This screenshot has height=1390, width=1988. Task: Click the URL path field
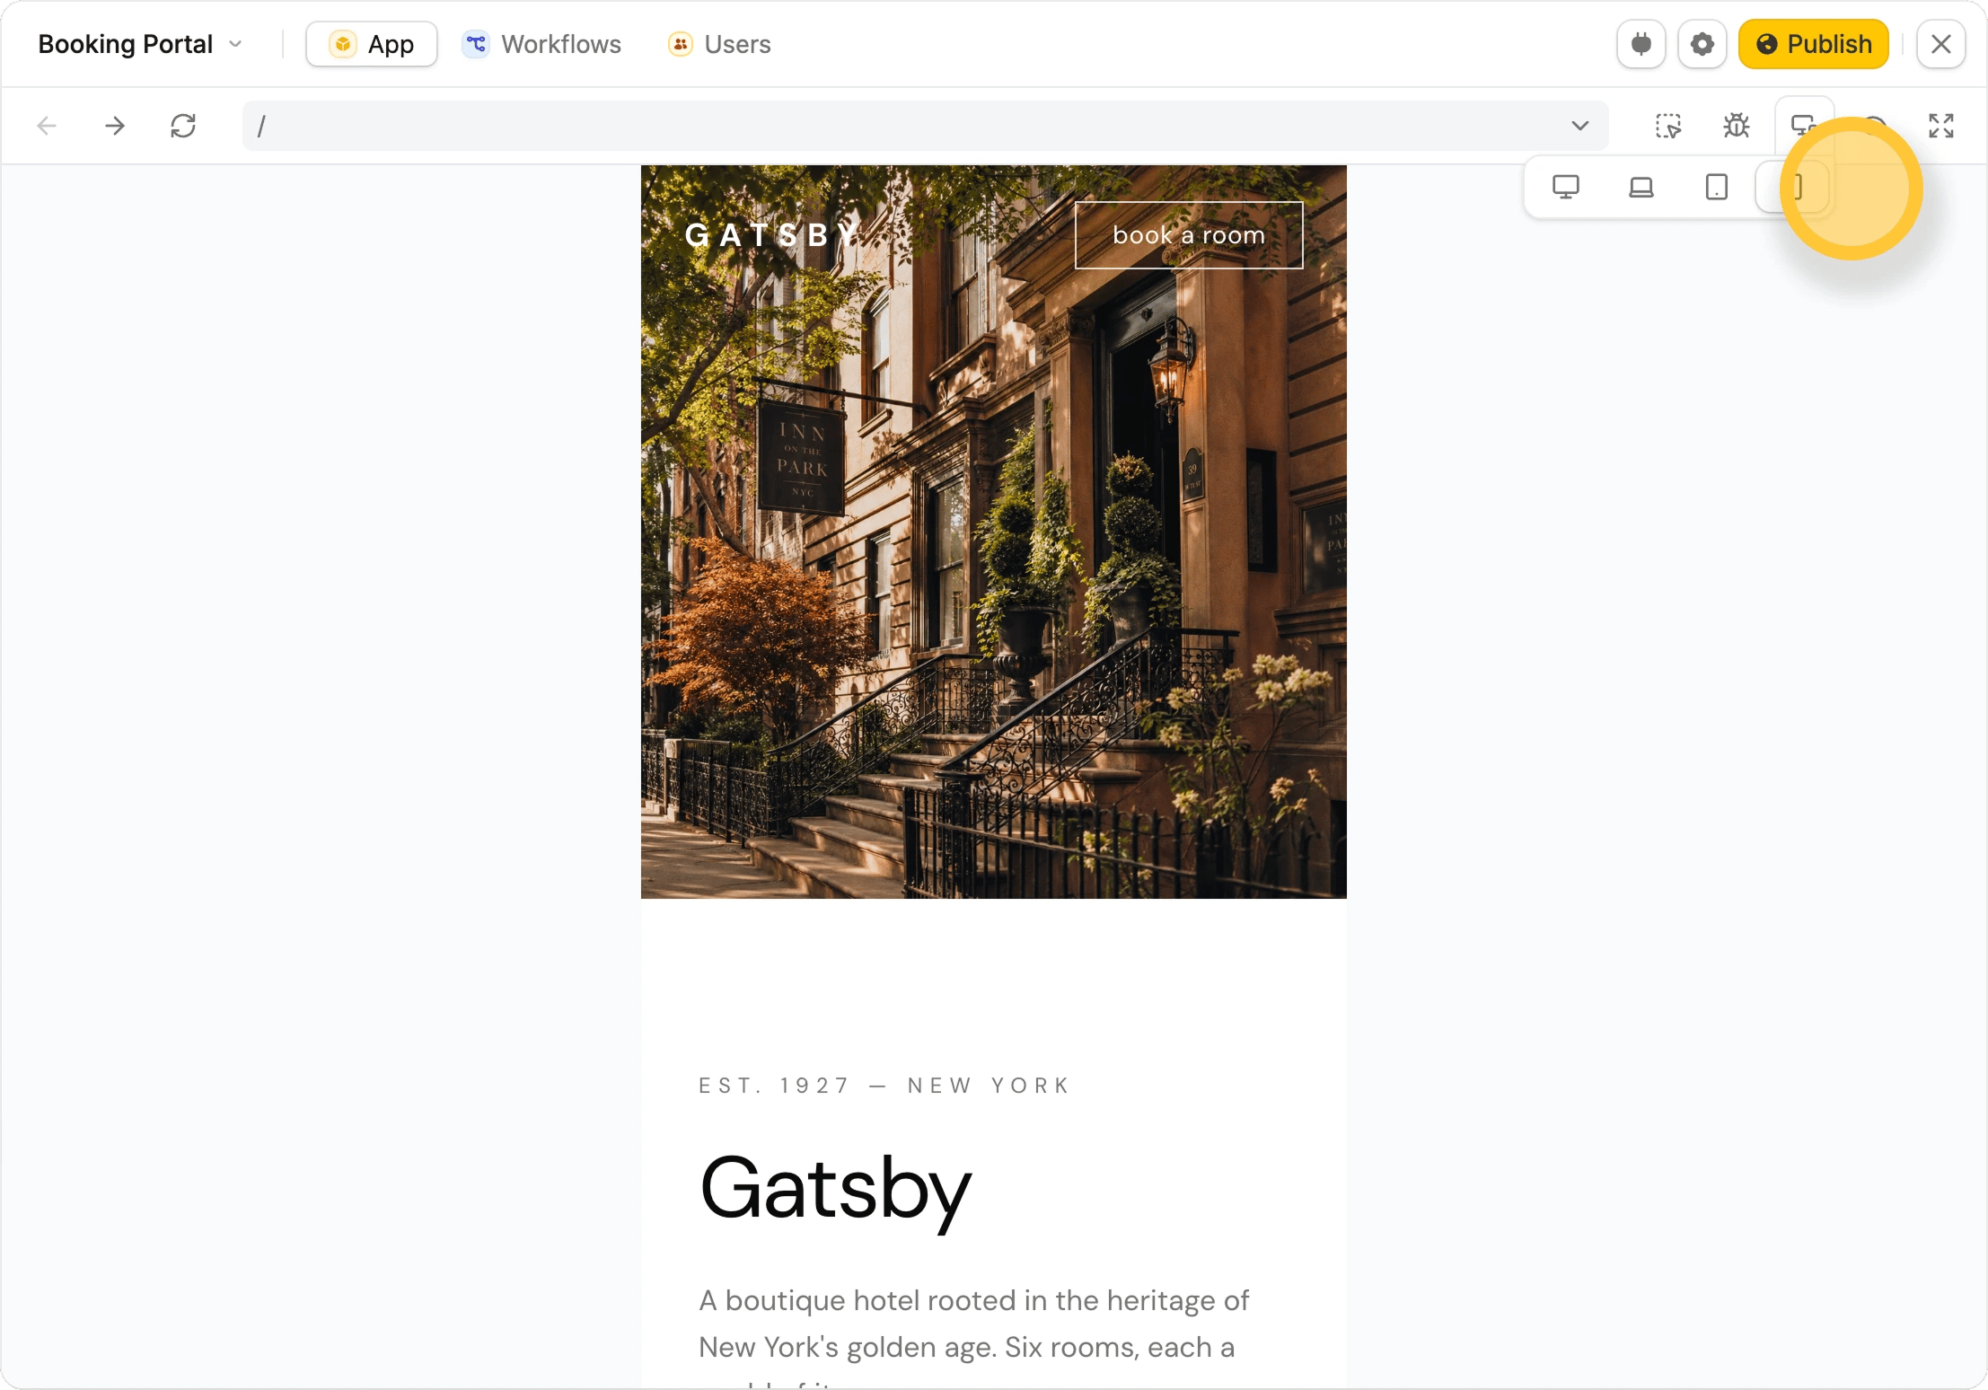tap(925, 126)
